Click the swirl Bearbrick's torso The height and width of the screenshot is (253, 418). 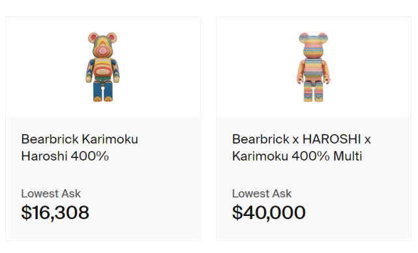[x=102, y=67]
